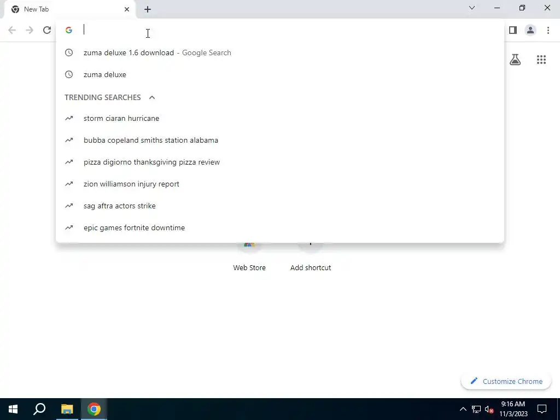This screenshot has height=420, width=560.
Task: Click the browser forward arrow
Action: (30, 30)
